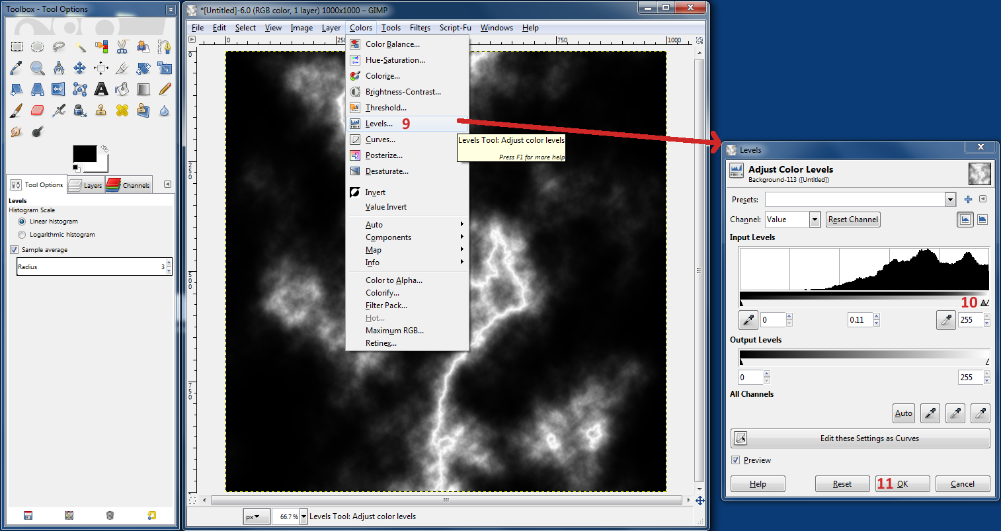1001x531 pixels.
Task: Activate the Paths tool in the toolbox
Action: point(164,47)
